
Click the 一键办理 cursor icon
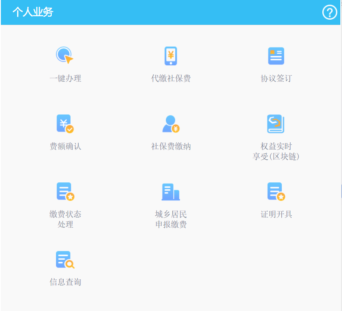65,56
